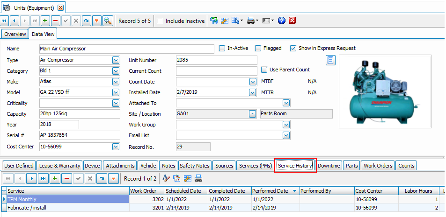The width and height of the screenshot is (446, 217).
Task: Open the User Defined tab
Action: [x=19, y=166]
